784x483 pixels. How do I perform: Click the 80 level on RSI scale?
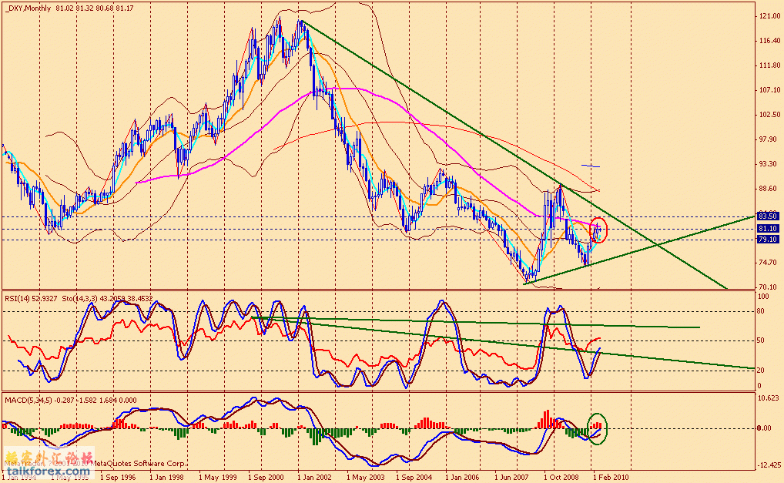click(x=761, y=311)
